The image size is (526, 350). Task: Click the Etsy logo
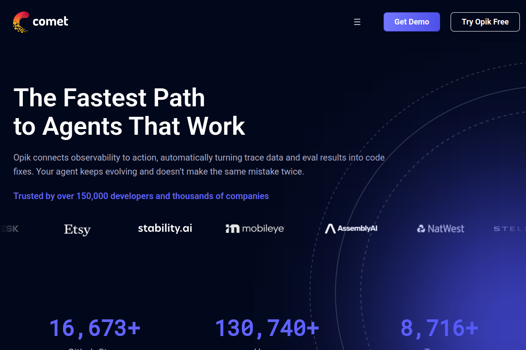tap(77, 229)
